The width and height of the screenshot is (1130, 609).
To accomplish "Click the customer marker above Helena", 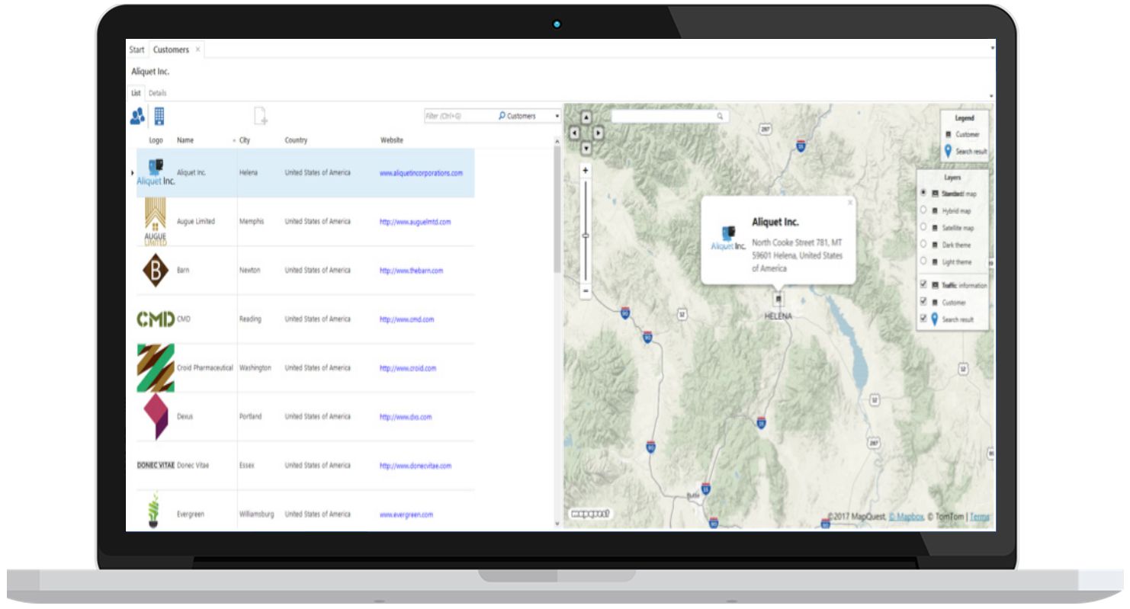I will point(778,299).
